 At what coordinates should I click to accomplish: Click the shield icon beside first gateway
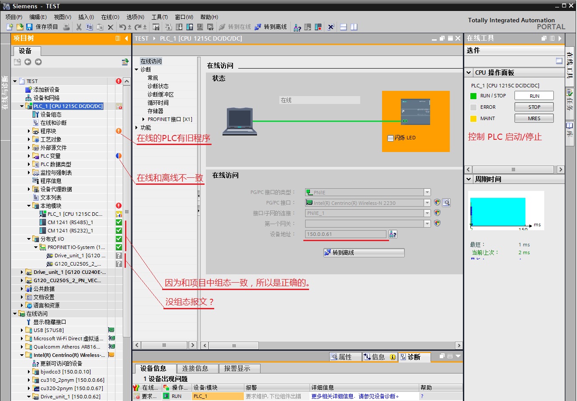(x=437, y=223)
